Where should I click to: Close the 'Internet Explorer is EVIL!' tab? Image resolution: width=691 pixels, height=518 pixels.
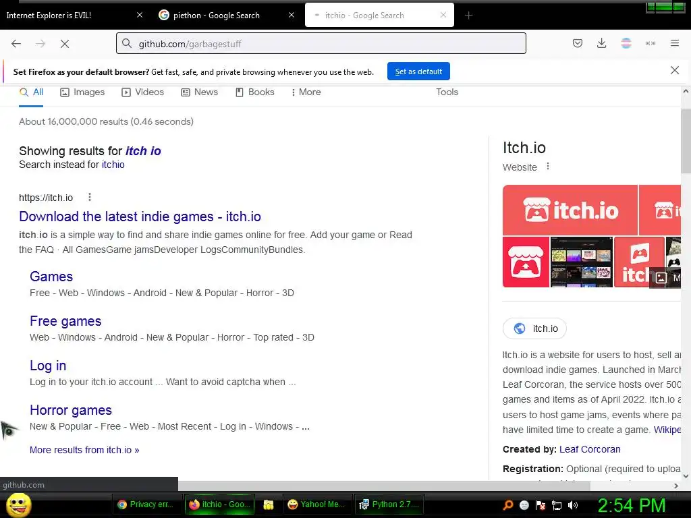coord(140,15)
